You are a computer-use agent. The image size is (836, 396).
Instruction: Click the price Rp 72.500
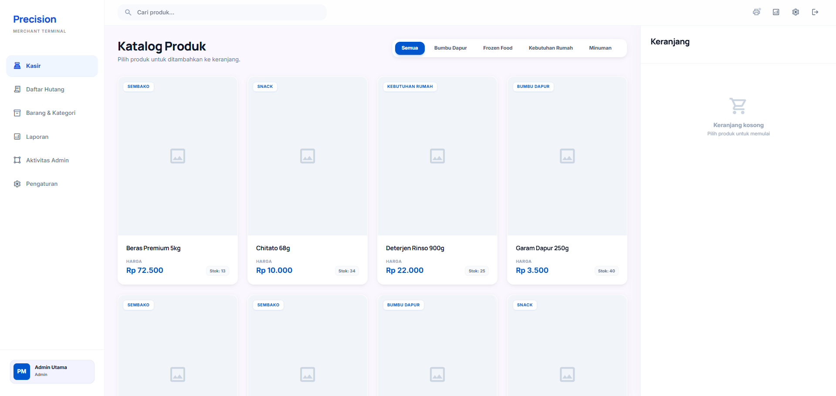(145, 270)
